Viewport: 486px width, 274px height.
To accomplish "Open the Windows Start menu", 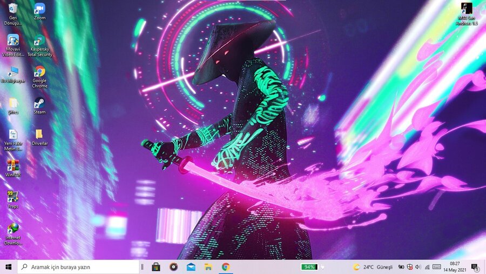I will tap(8, 267).
